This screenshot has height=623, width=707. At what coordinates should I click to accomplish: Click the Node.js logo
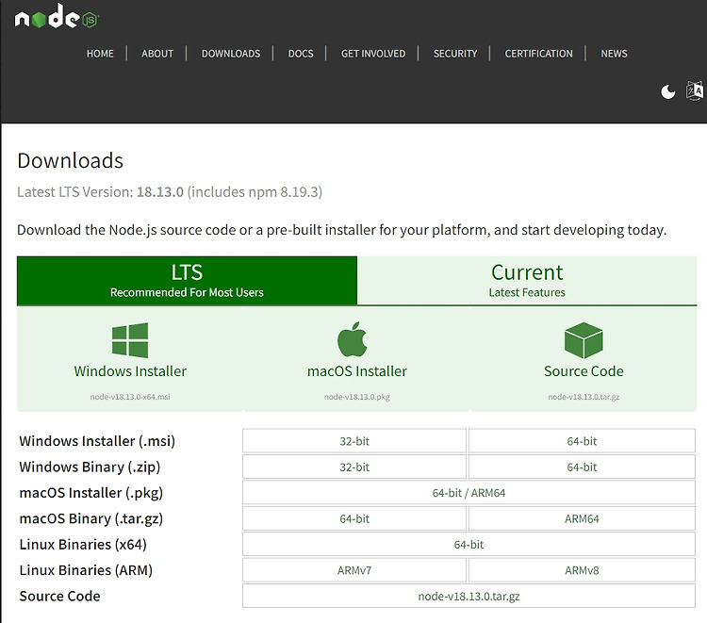coord(57,17)
